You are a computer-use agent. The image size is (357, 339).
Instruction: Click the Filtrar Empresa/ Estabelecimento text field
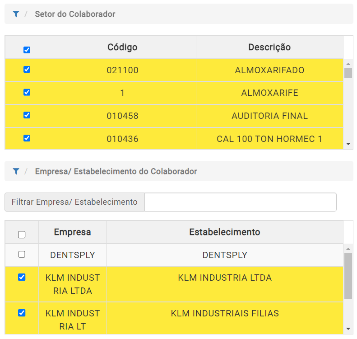[241, 202]
